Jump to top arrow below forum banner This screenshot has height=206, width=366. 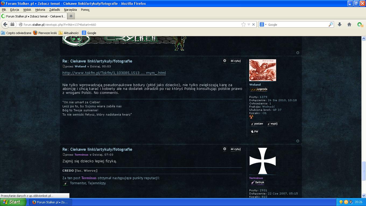pos(298,53)
